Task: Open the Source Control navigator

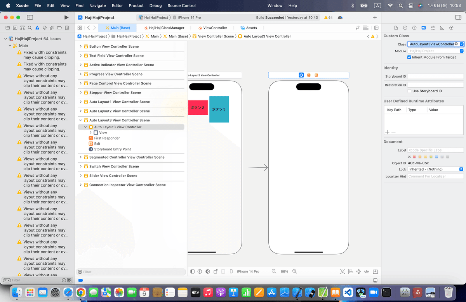Action: coord(15,28)
